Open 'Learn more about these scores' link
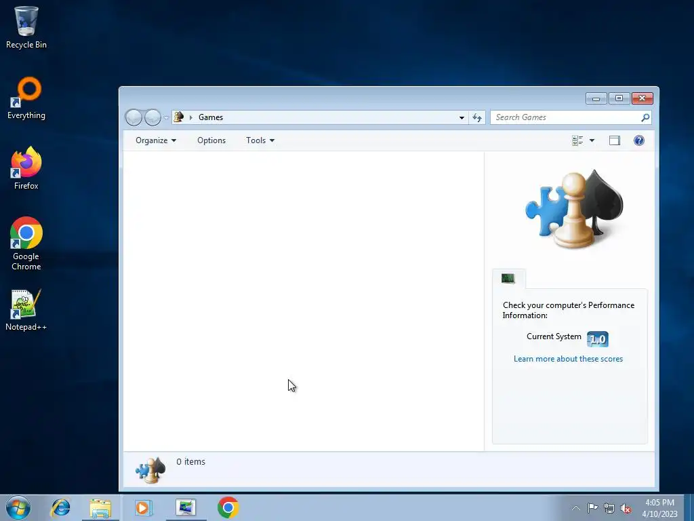 pyautogui.click(x=569, y=359)
